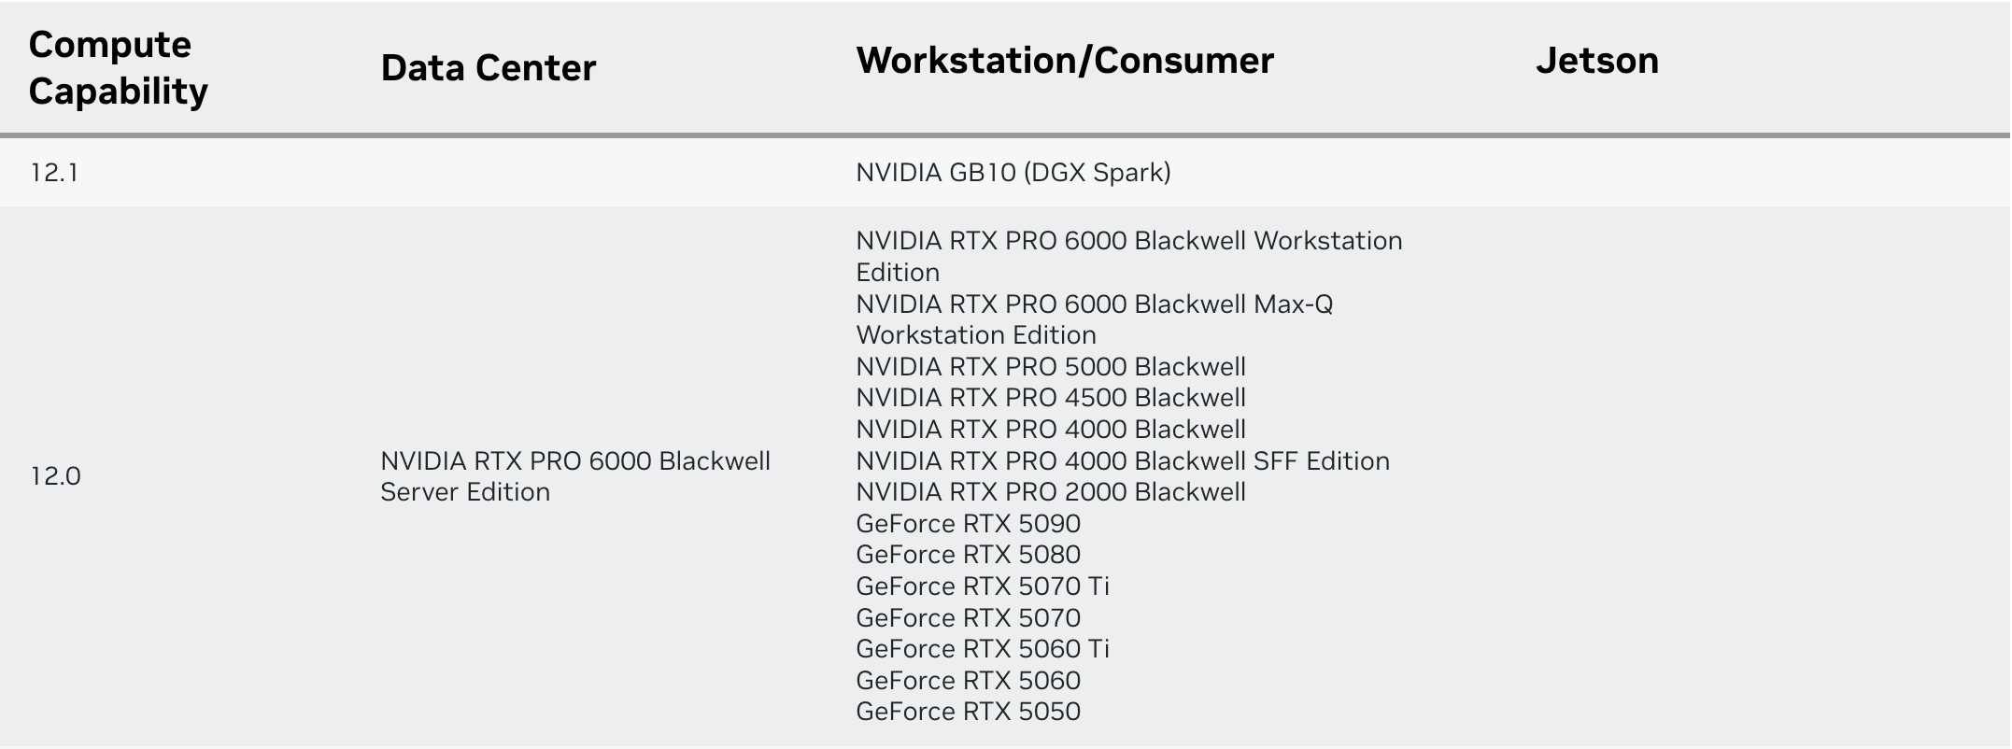Image resolution: width=2012 pixels, height=749 pixels.
Task: Click RTX PRO 6000 Blackwell Max-Q entry
Action: (x=1094, y=304)
